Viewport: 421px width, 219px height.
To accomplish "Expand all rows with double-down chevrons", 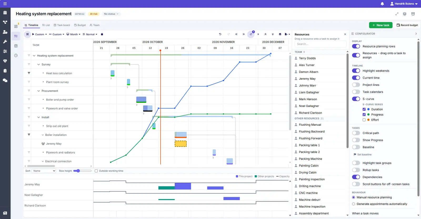I will click(273, 34).
